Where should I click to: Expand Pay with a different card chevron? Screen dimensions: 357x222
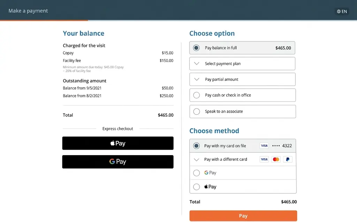coord(197,159)
